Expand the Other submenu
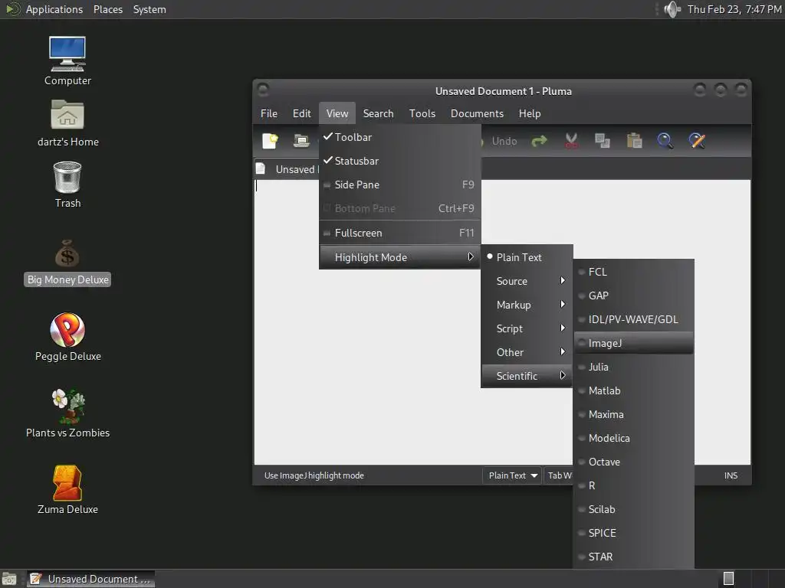This screenshot has height=588, width=785. [x=527, y=352]
